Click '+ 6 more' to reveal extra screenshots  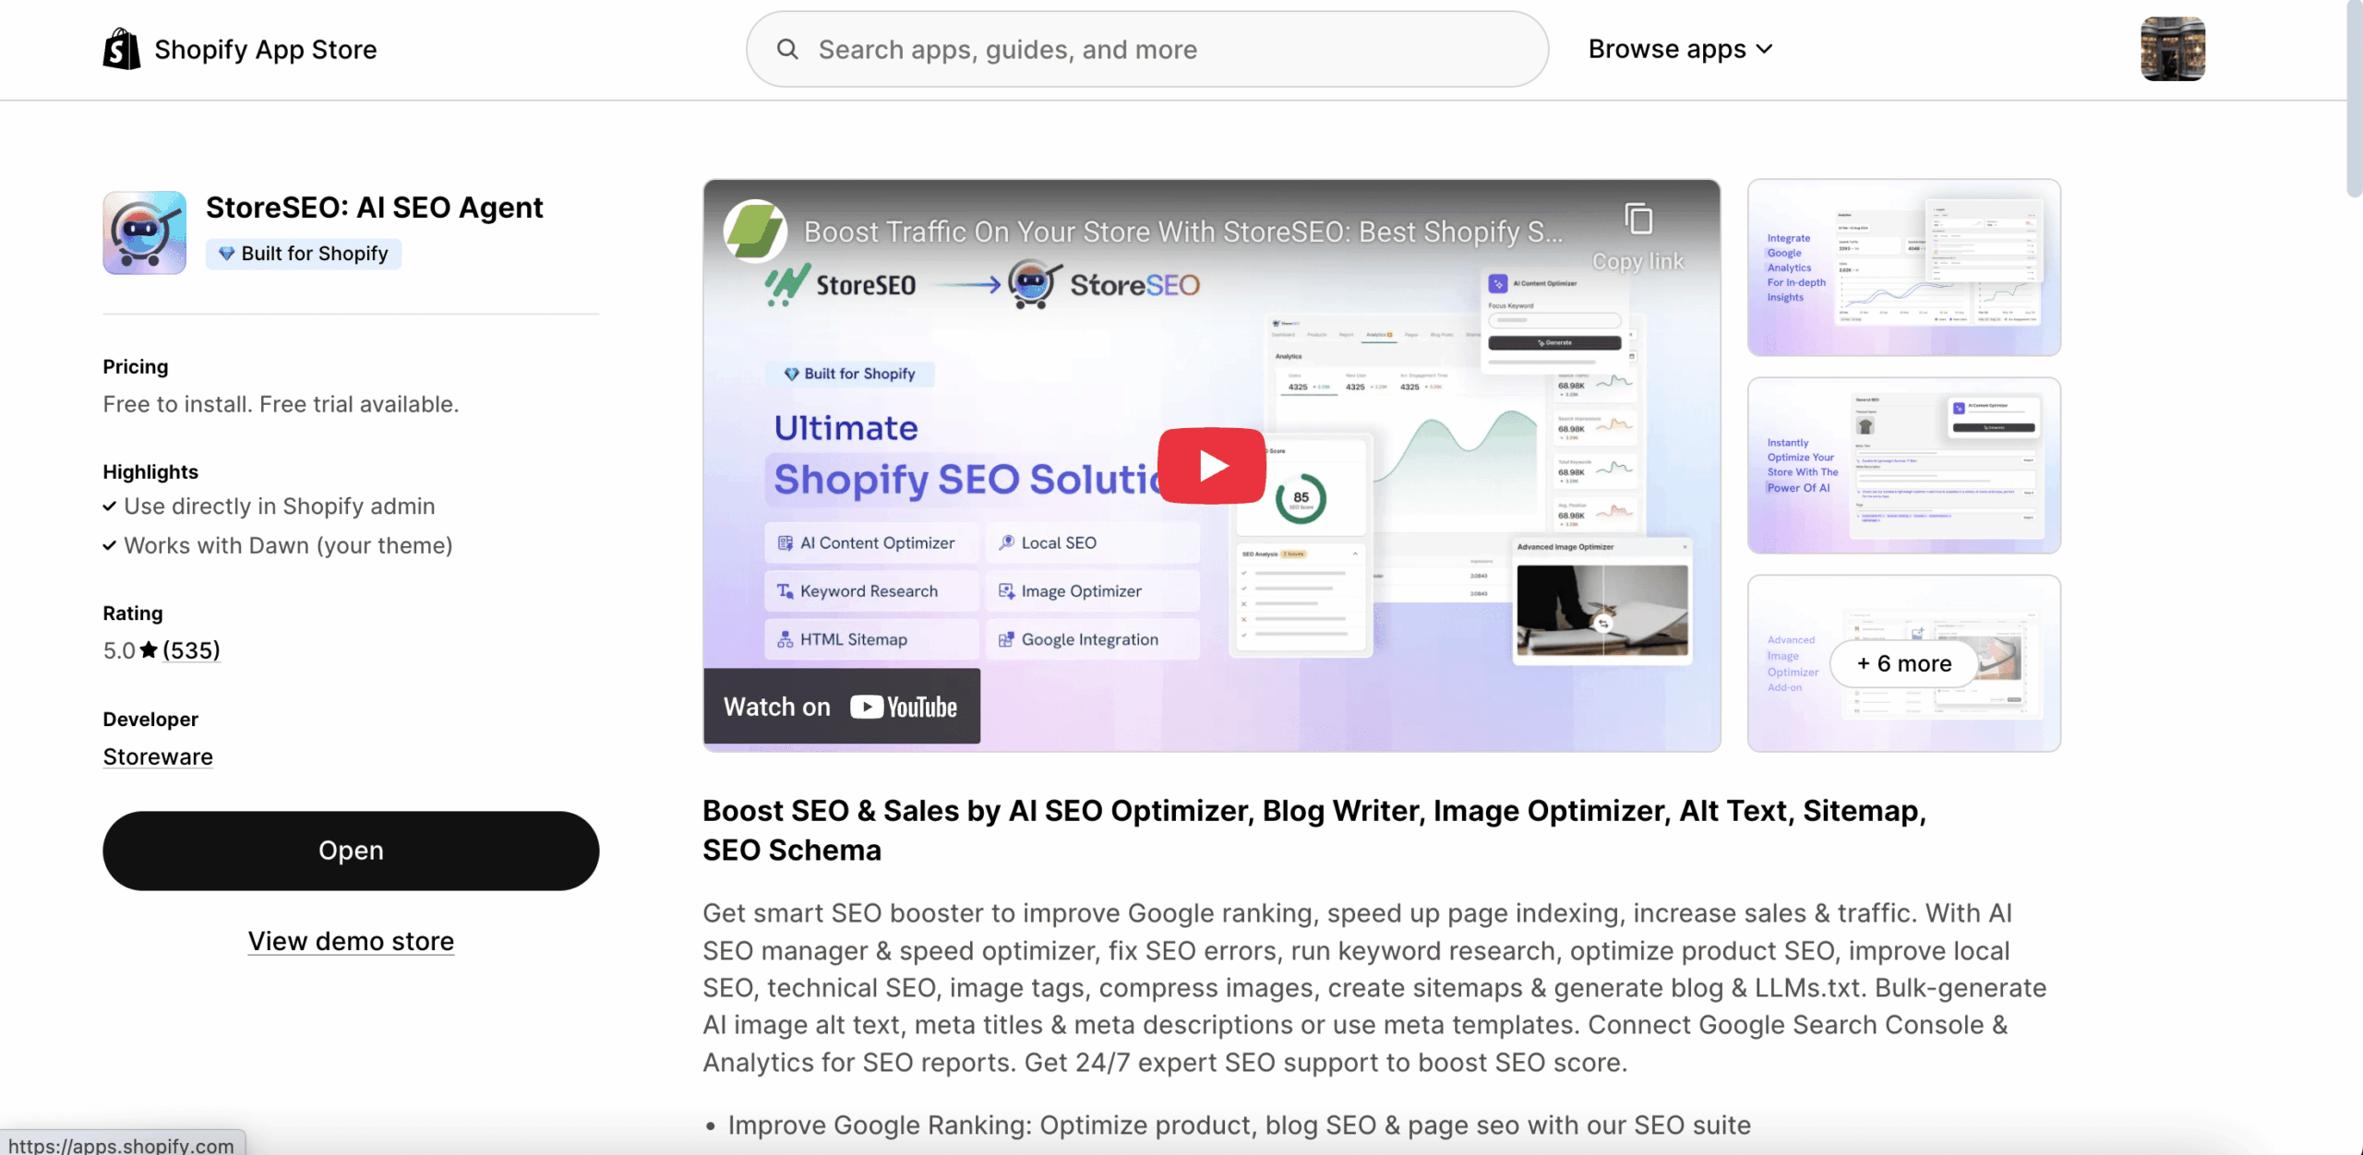click(1903, 663)
